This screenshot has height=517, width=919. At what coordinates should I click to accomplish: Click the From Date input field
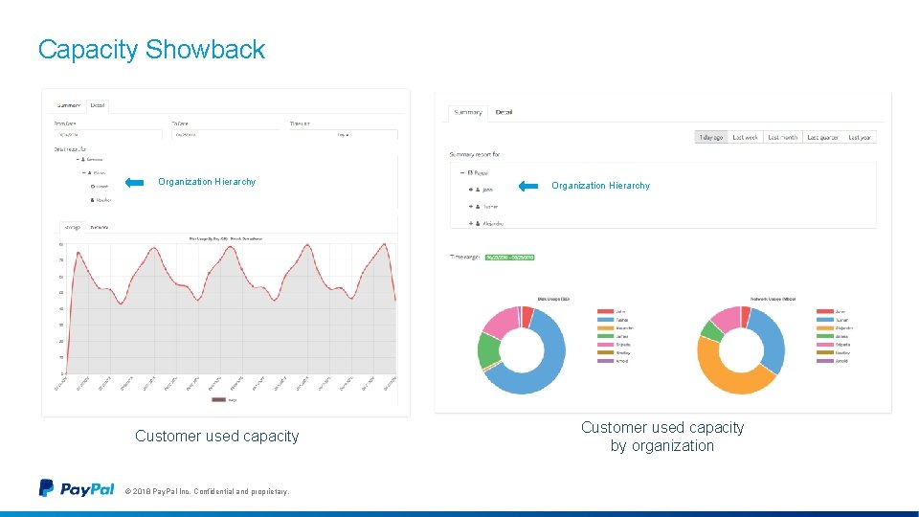[x=108, y=135]
